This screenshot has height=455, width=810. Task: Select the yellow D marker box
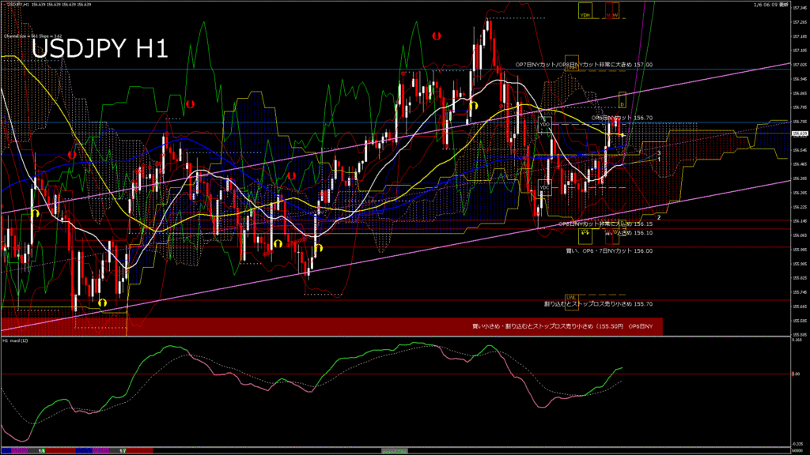622,103
